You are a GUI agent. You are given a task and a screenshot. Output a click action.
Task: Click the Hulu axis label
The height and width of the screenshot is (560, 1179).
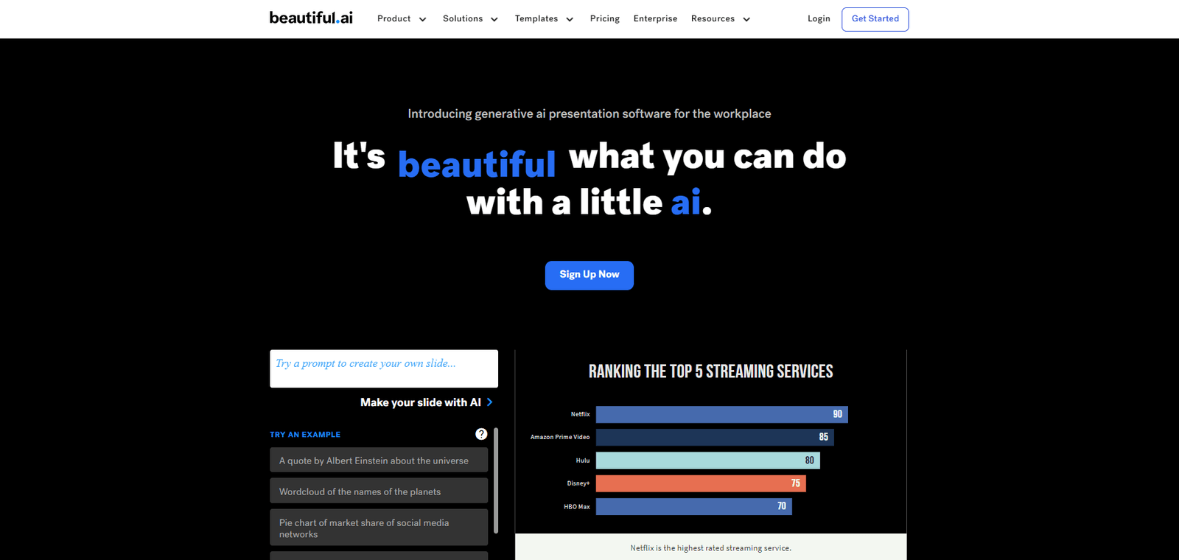(583, 461)
